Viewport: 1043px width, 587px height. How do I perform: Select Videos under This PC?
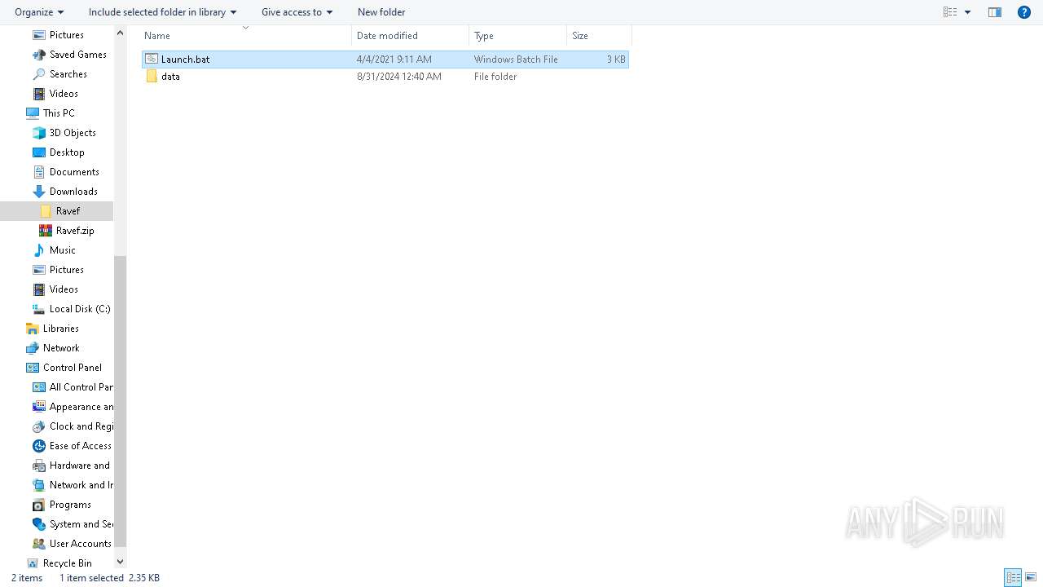point(64,289)
